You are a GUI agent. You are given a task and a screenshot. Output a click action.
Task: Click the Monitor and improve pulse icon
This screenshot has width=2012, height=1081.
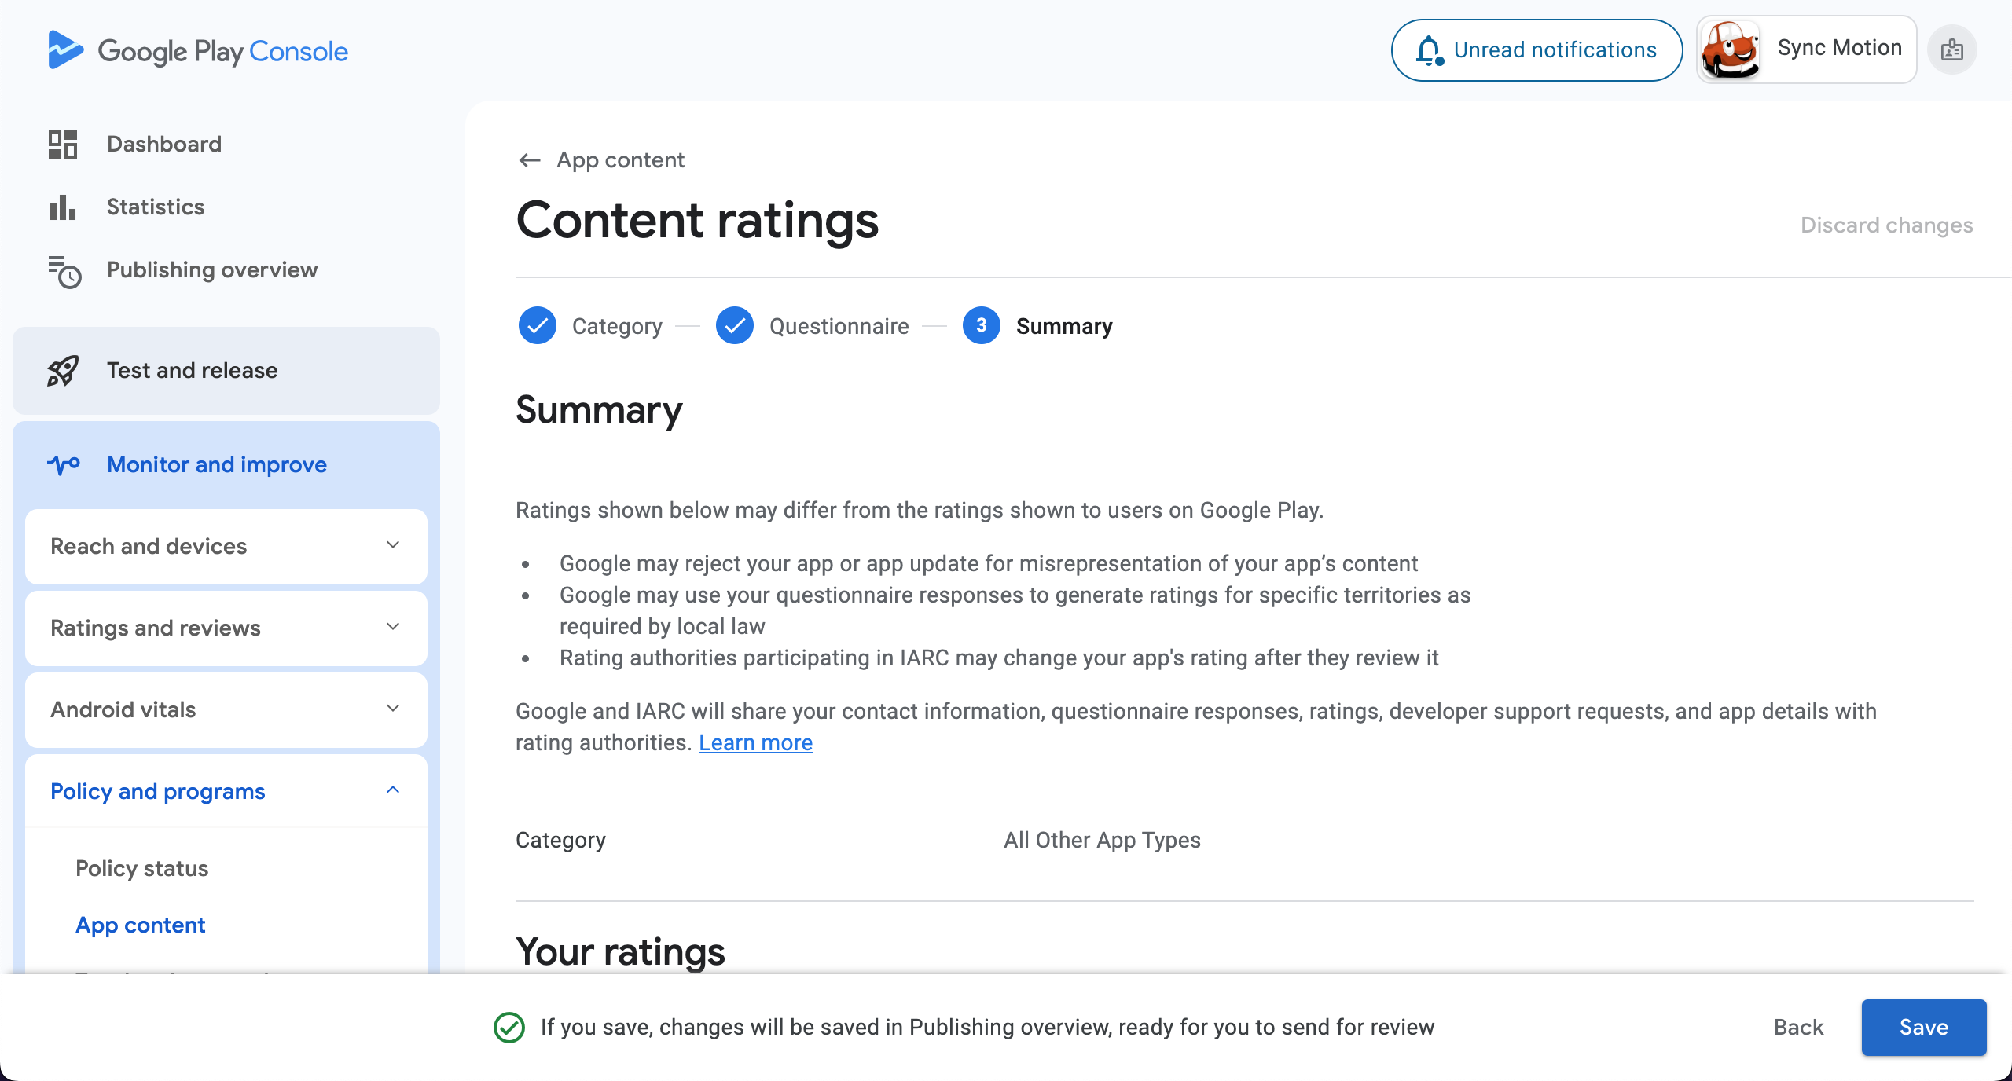[64, 464]
